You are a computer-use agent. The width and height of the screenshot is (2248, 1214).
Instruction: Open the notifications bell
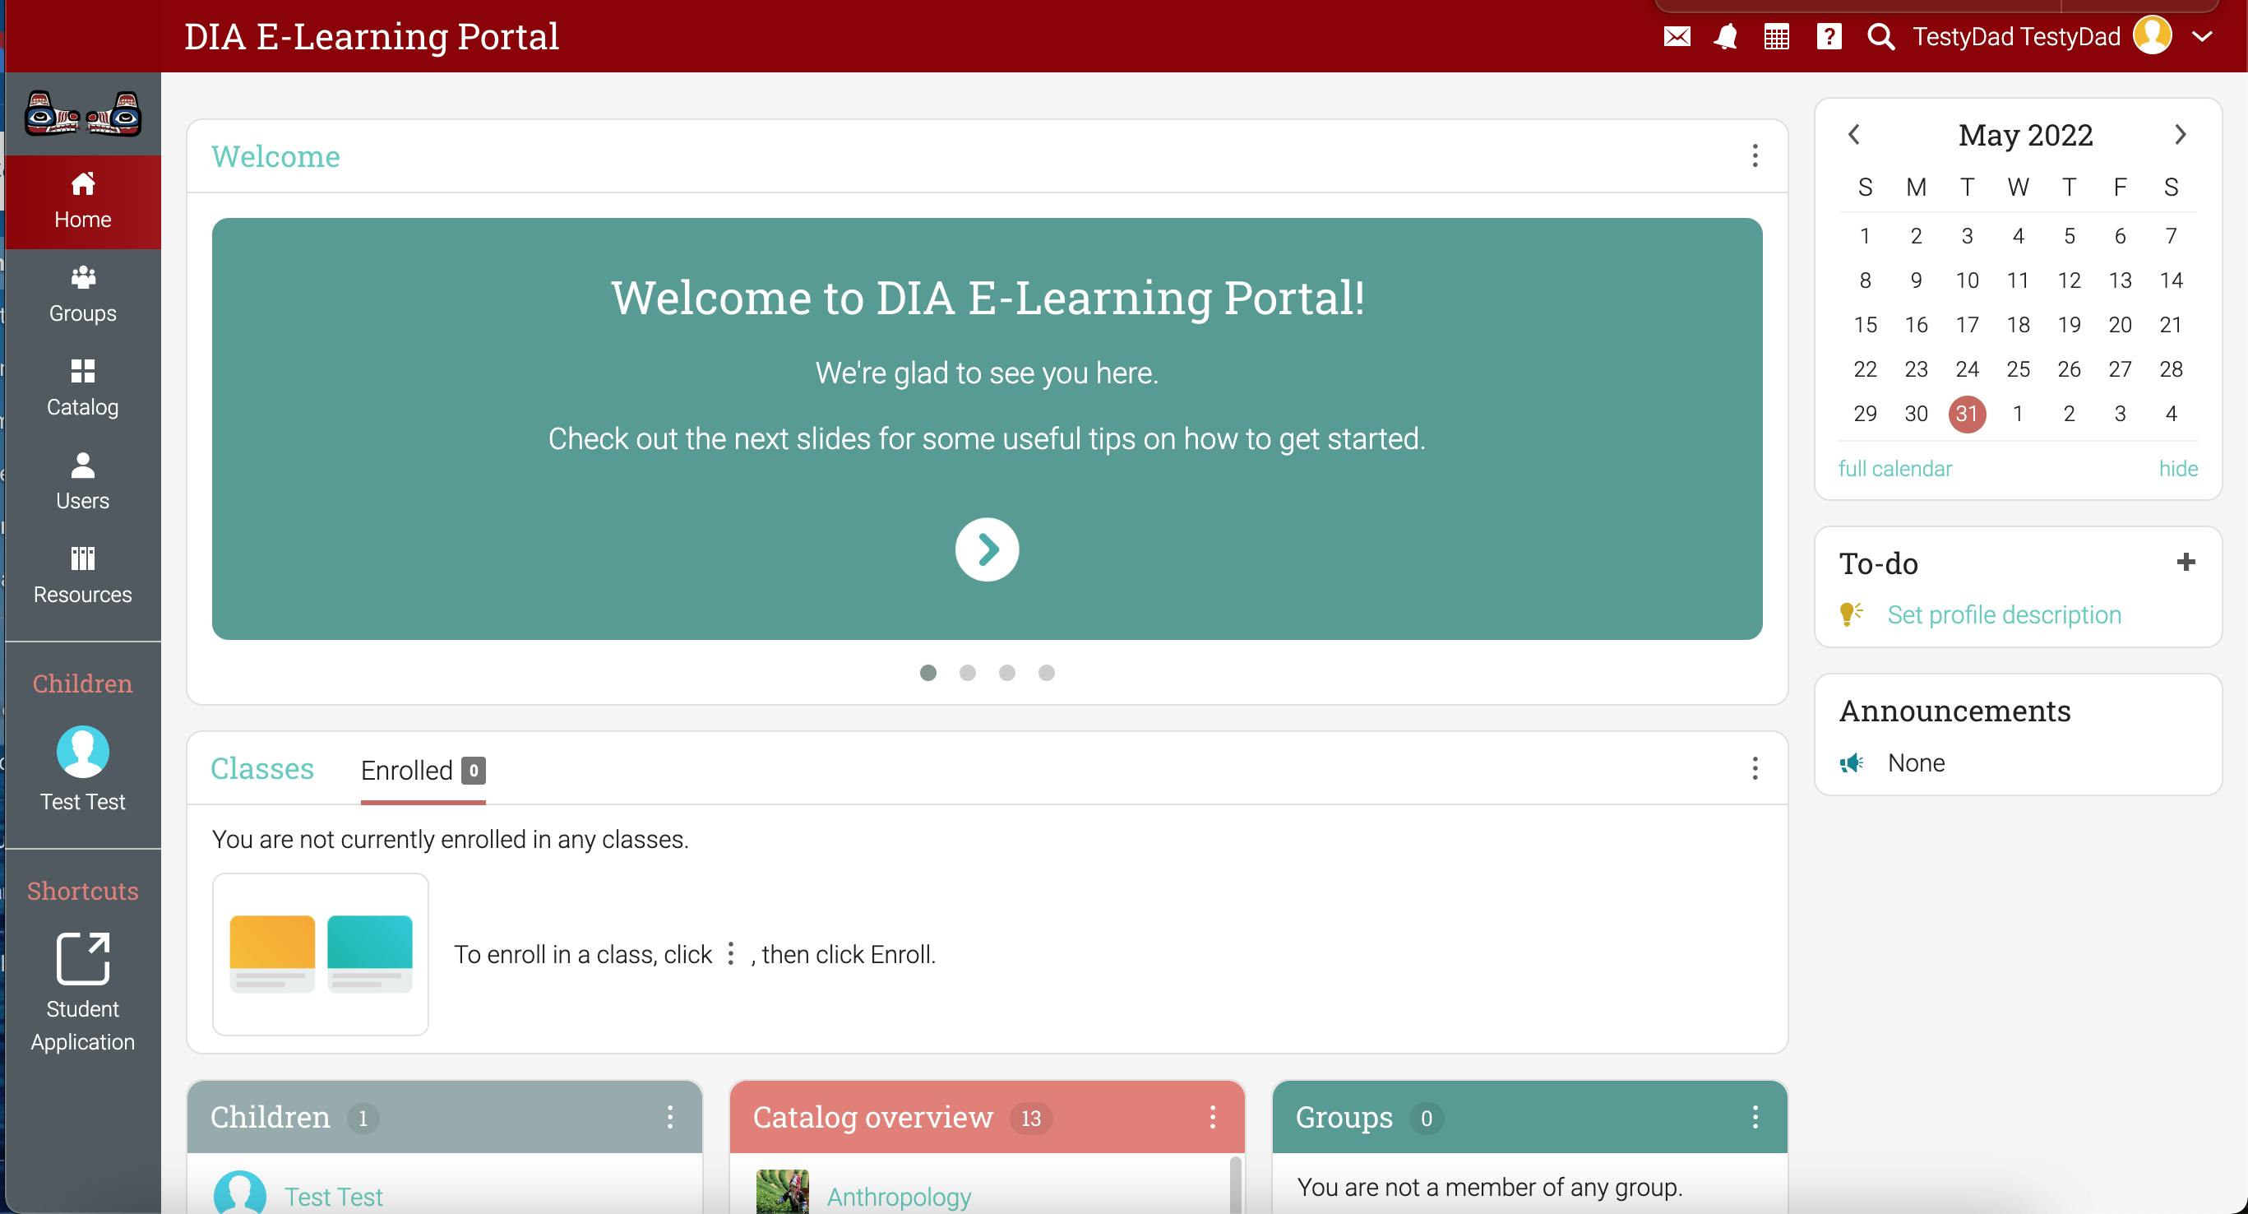tap(1725, 37)
